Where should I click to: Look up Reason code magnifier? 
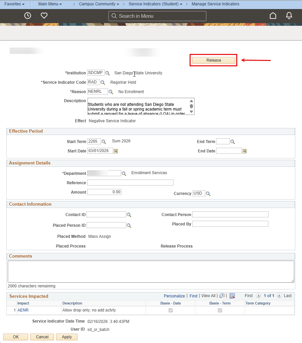coord(111,92)
